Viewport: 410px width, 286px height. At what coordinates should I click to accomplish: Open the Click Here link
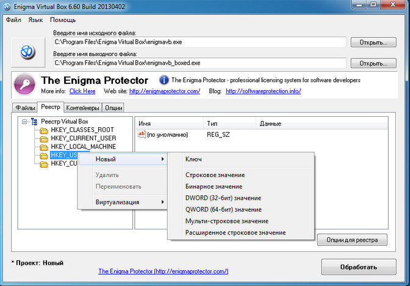(x=82, y=91)
